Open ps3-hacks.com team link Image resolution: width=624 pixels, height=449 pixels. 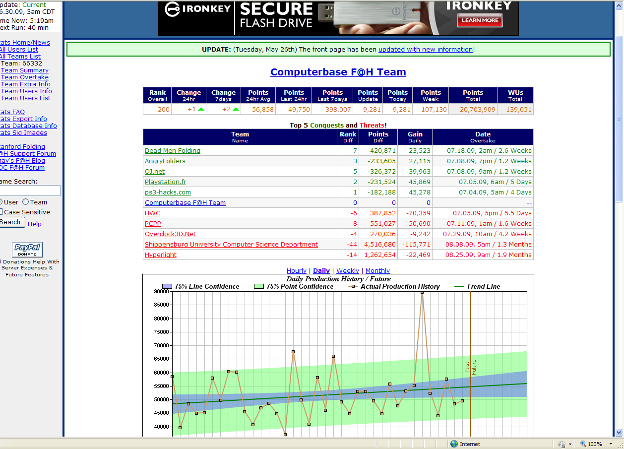168,192
